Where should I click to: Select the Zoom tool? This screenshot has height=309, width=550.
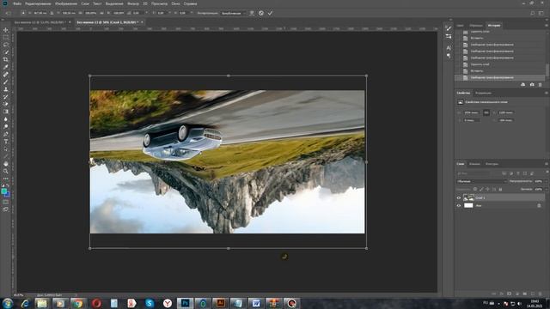(6, 171)
